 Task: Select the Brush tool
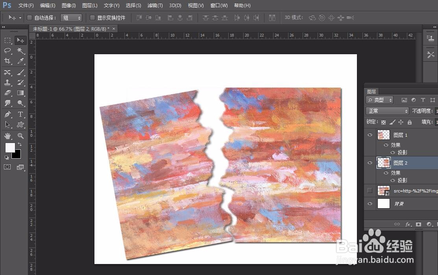(20, 73)
